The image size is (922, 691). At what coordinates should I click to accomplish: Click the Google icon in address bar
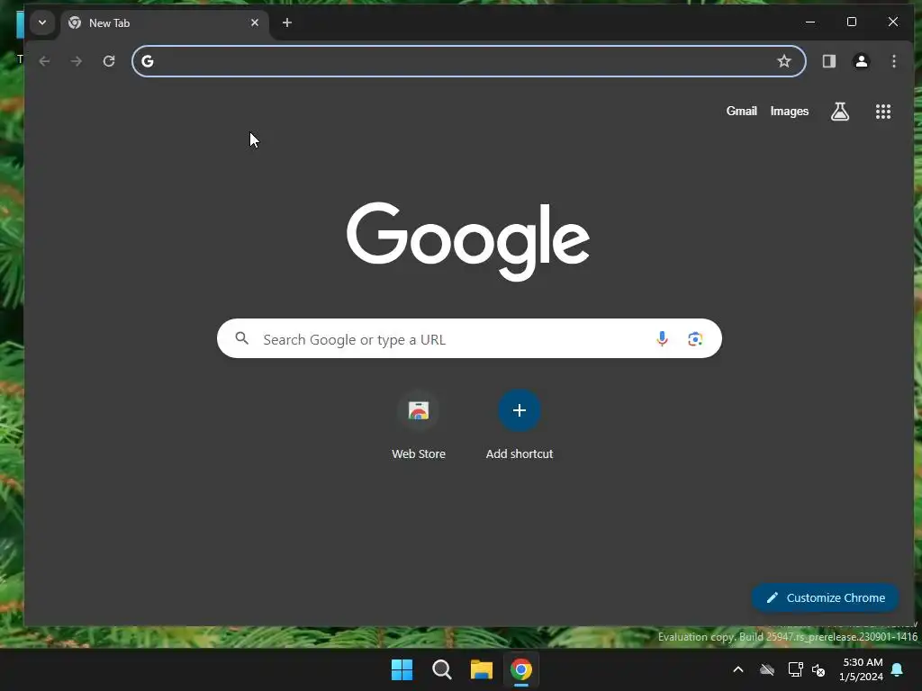coord(148,61)
